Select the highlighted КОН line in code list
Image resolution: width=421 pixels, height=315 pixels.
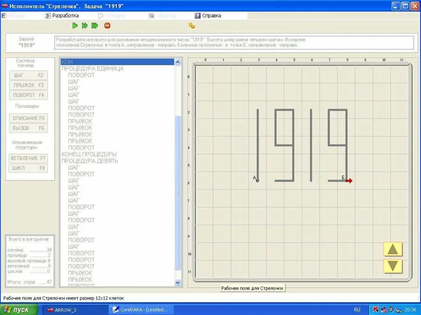(117, 62)
